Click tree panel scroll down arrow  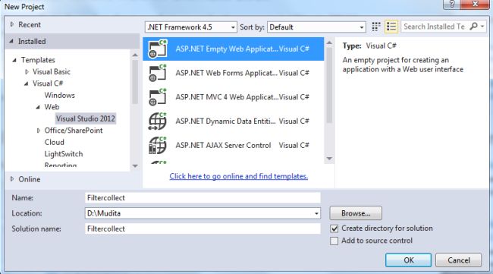coord(135,165)
